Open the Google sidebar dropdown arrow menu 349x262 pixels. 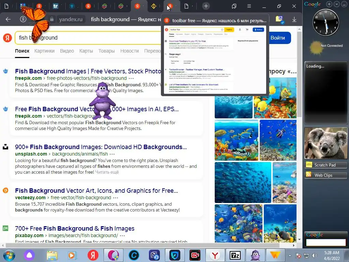(337, 4)
